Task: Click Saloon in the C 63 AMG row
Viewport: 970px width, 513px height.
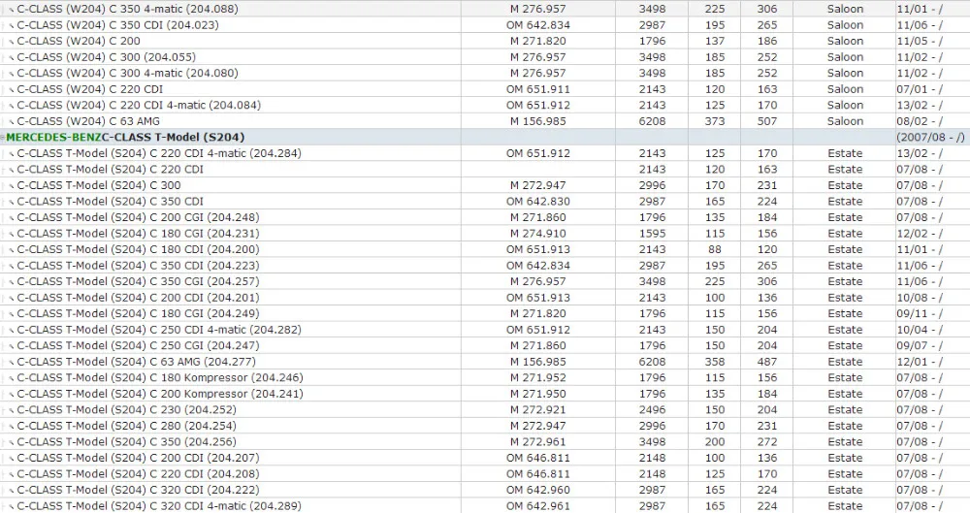Action: 845,121
